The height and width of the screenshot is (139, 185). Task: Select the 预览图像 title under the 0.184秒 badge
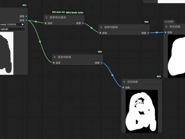click(175, 27)
